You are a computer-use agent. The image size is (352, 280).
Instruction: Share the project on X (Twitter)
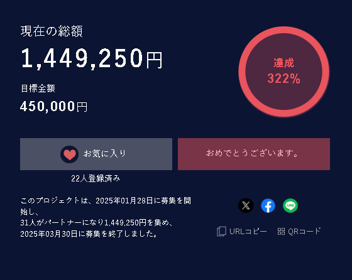point(246,205)
